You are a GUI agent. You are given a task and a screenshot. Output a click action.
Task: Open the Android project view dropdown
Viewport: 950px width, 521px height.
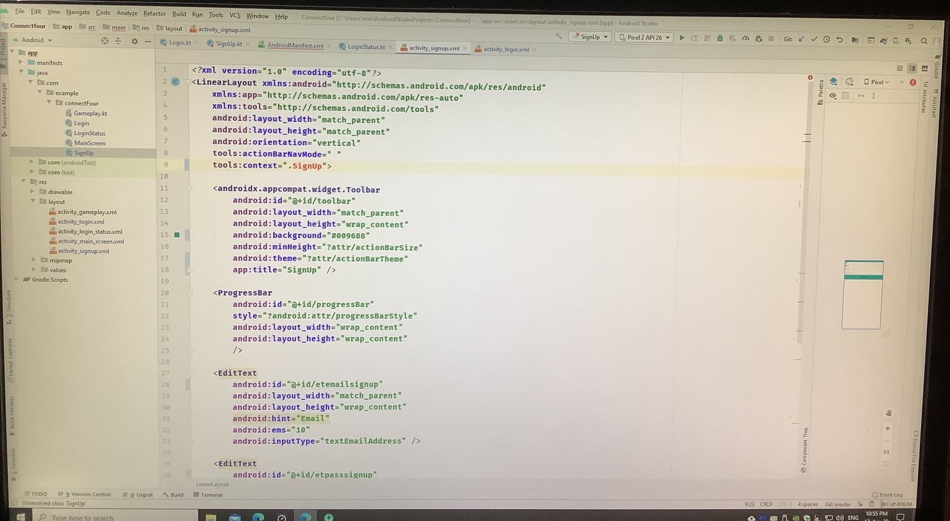pos(32,40)
